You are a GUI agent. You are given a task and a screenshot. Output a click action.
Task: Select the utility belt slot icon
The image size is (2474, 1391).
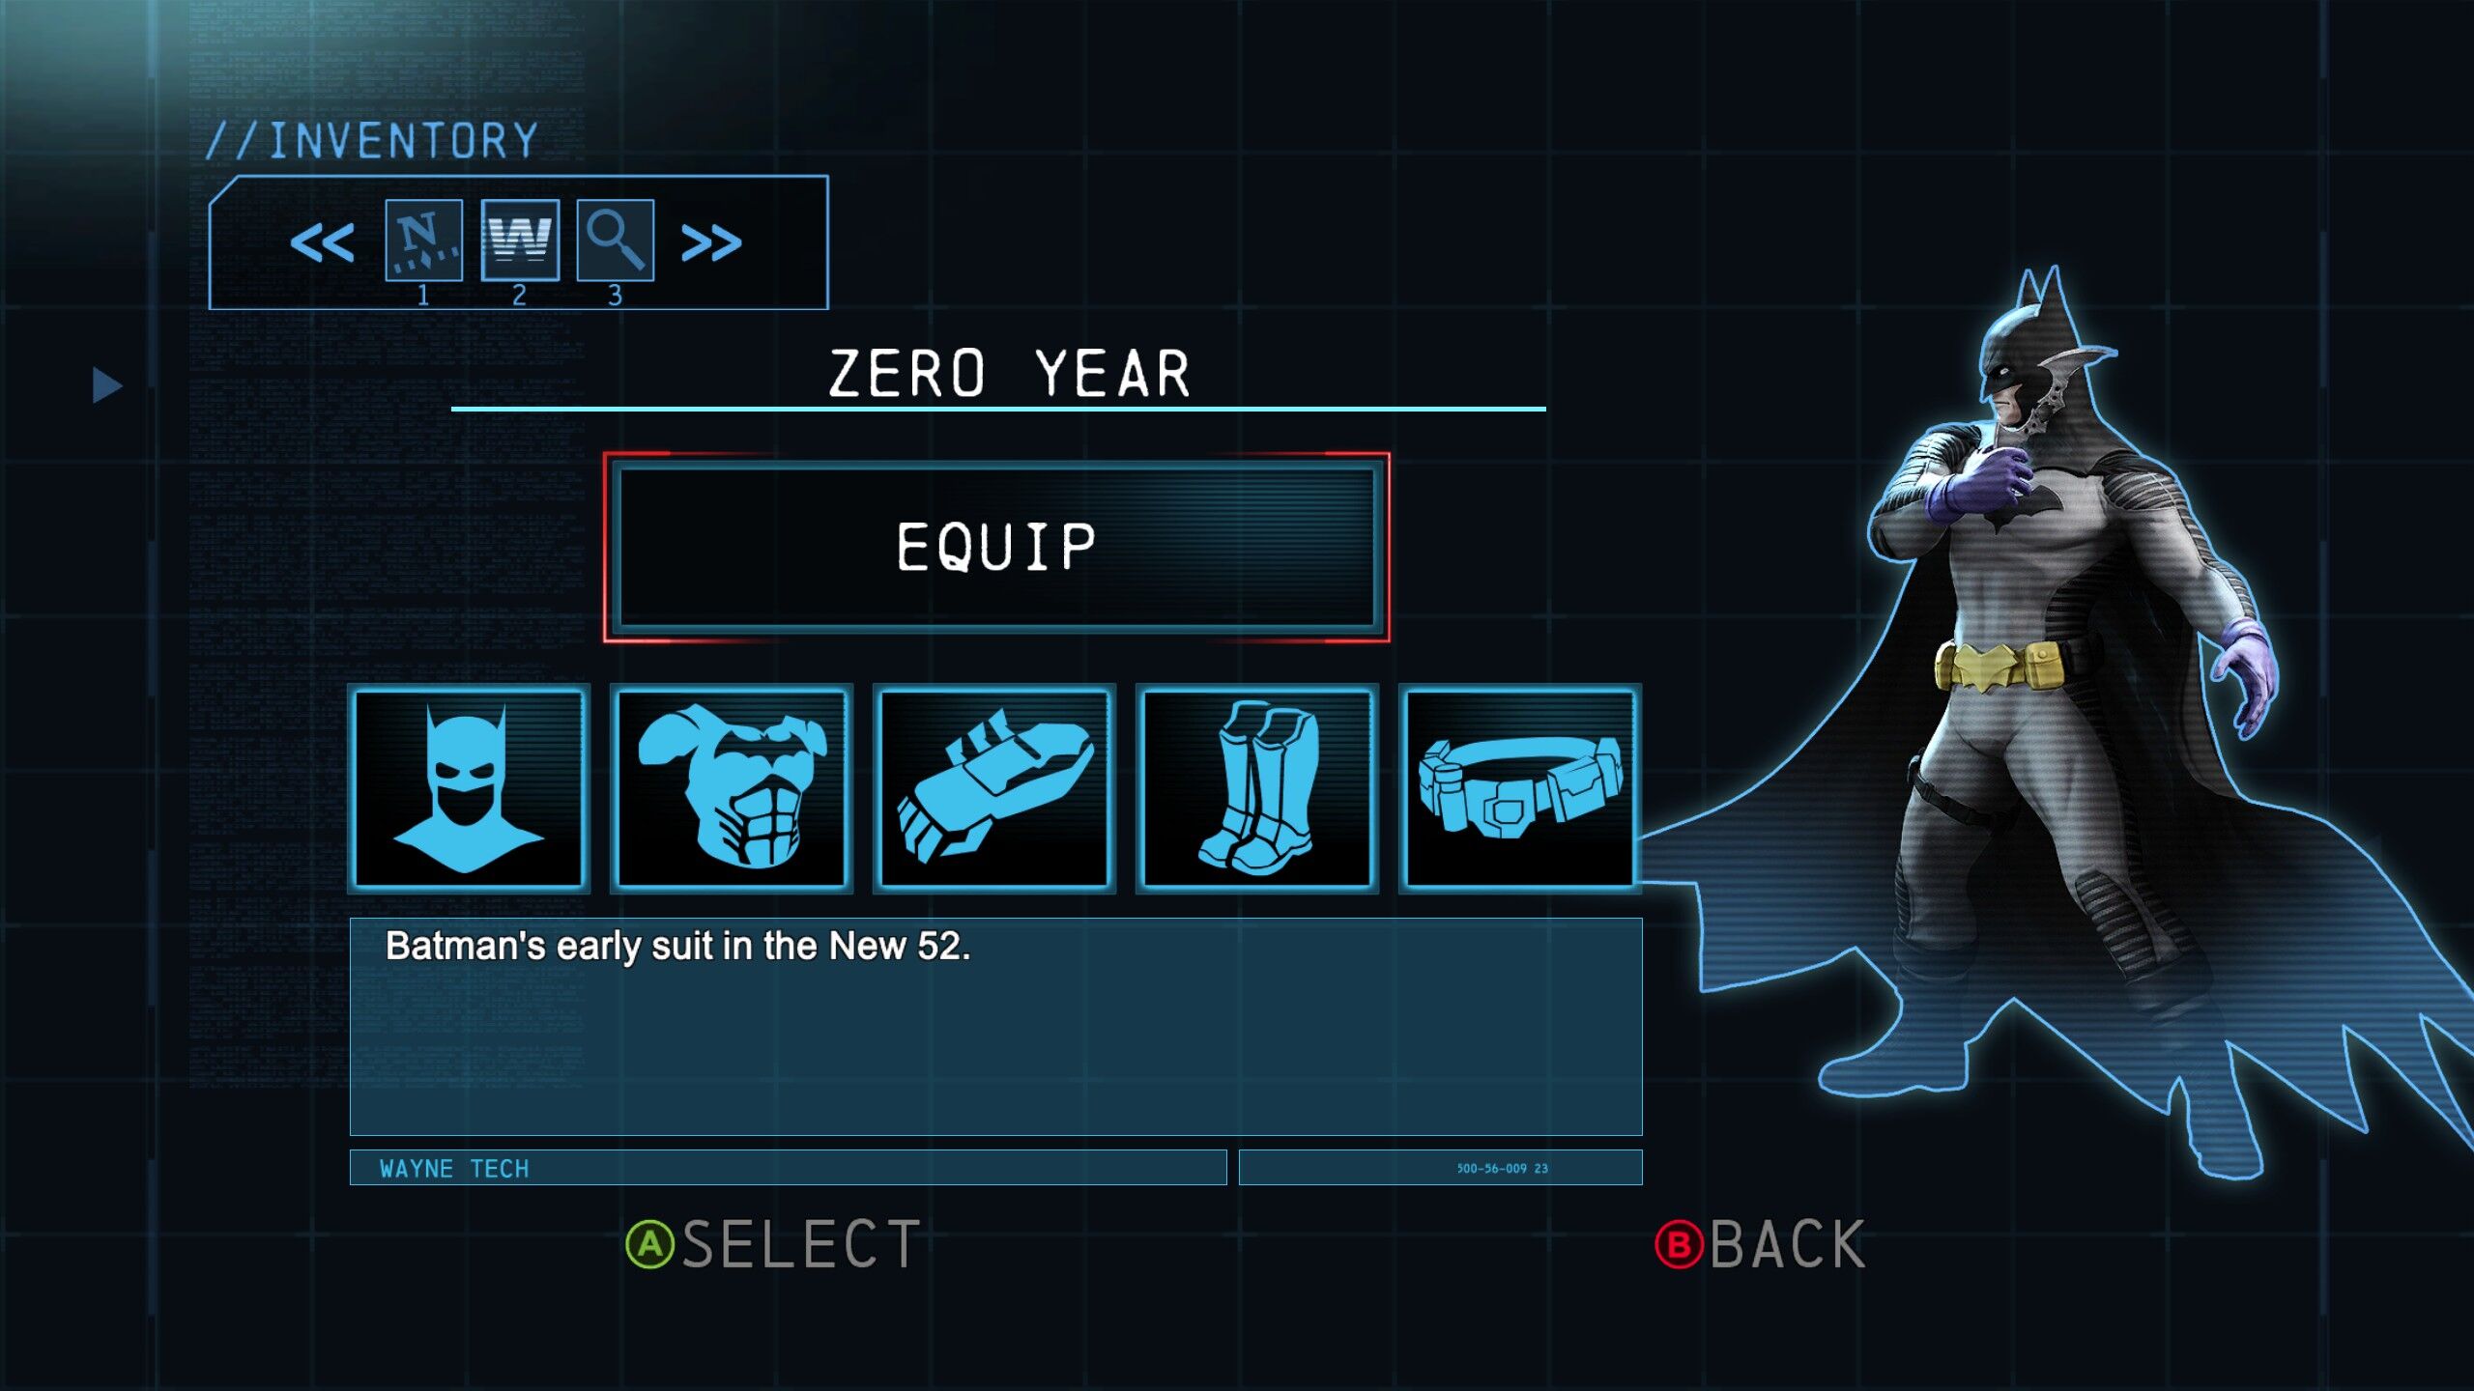pos(1519,788)
